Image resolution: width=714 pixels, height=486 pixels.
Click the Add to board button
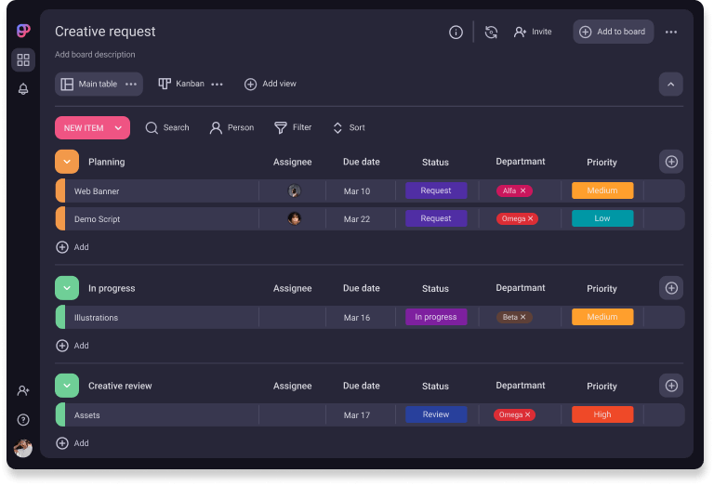click(613, 32)
